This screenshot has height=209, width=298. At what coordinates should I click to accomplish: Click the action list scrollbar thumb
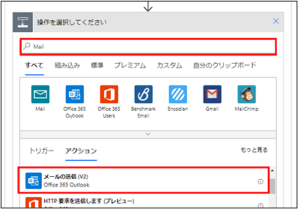(x=272, y=186)
